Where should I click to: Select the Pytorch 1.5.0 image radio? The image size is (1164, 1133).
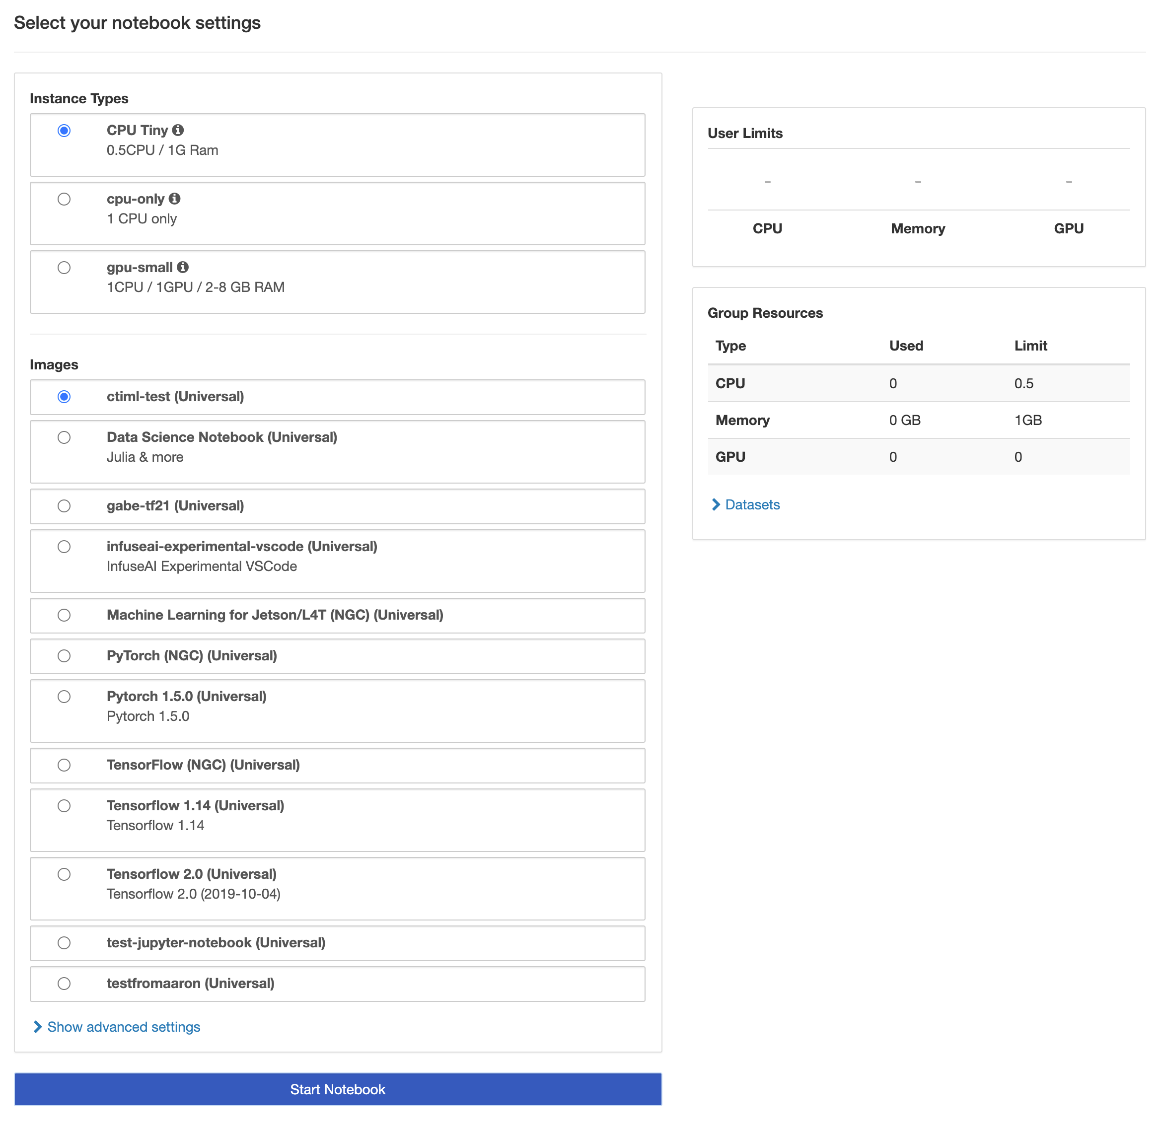pos(64,696)
